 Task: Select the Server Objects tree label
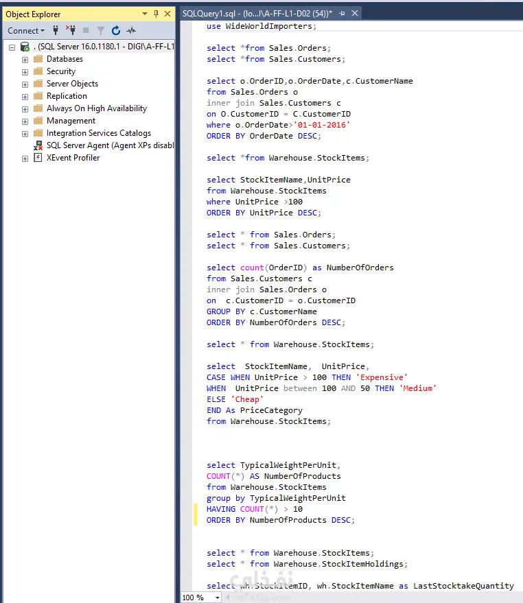click(x=72, y=84)
